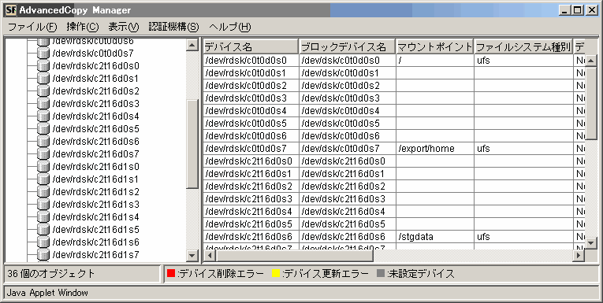
Task: Click table horizontal scroll right arrow
Action: 579,255
